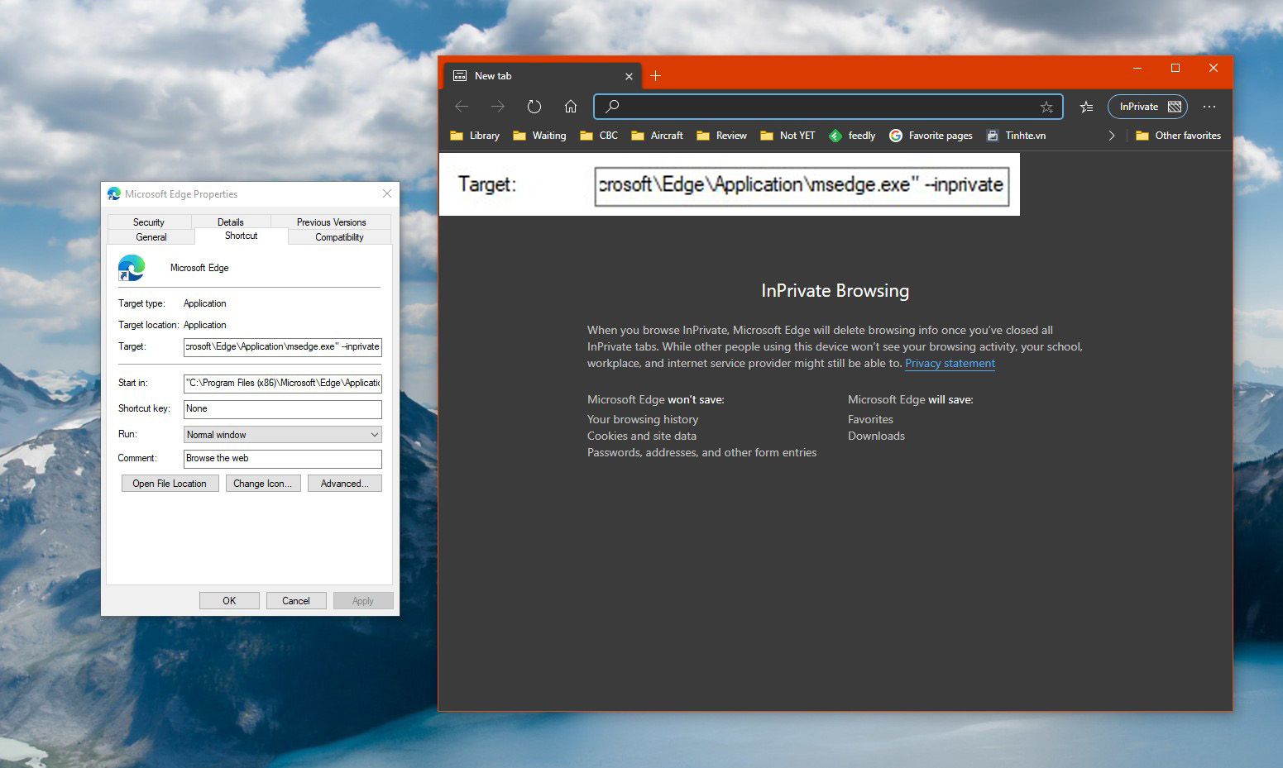Open the CBC favorites folder
The image size is (1283, 768).
599,136
